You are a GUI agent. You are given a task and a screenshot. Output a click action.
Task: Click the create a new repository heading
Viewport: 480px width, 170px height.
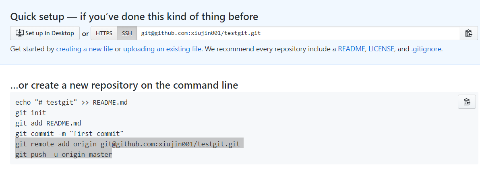124,85
